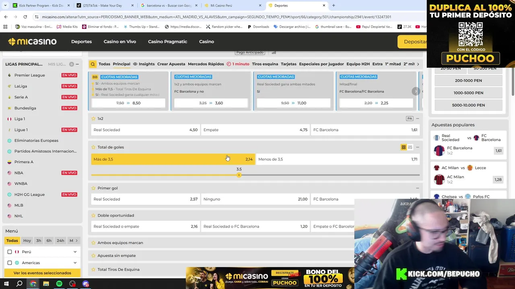Viewport: 515px width, 289px height.
Task: Open the Casino menu item
Action: [206, 41]
